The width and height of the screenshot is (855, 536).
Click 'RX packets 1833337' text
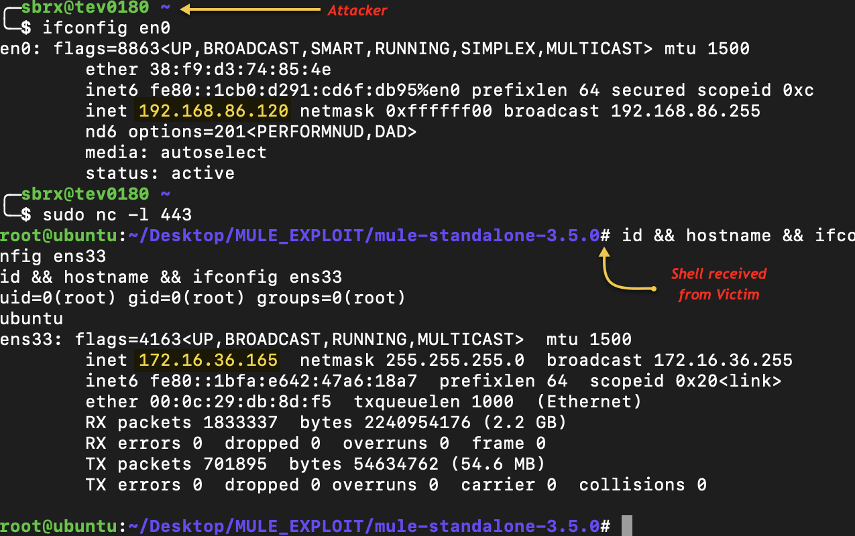click(182, 423)
